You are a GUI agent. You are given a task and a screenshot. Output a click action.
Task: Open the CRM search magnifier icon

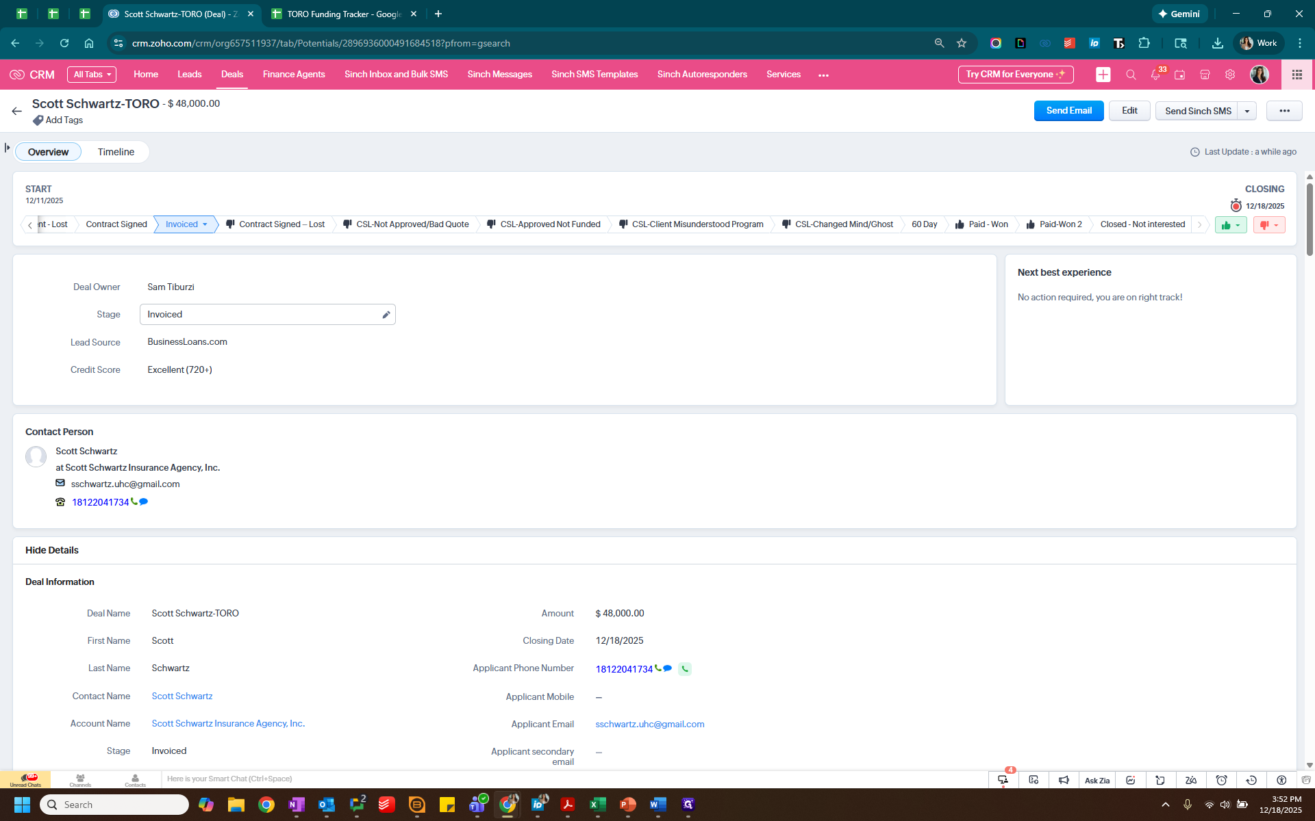tap(1131, 75)
